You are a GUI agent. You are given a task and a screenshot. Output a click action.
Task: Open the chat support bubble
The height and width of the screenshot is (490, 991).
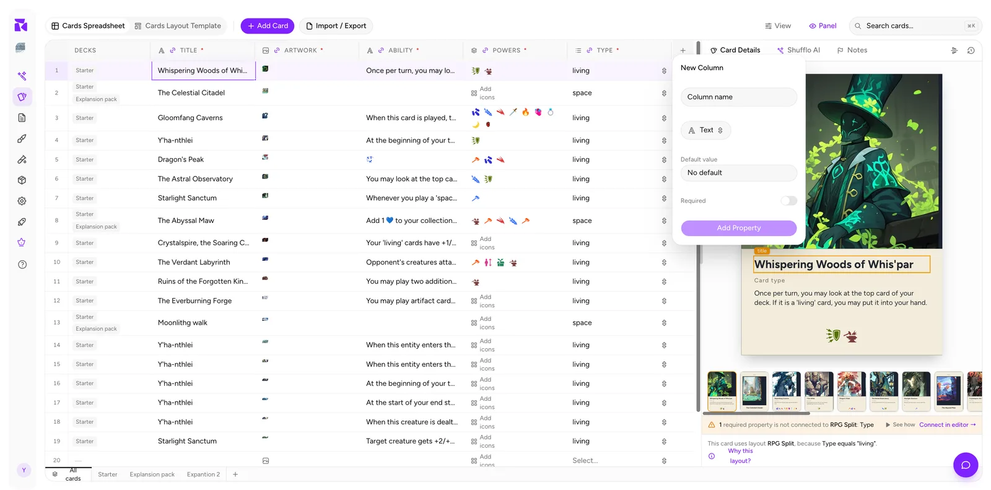965,465
